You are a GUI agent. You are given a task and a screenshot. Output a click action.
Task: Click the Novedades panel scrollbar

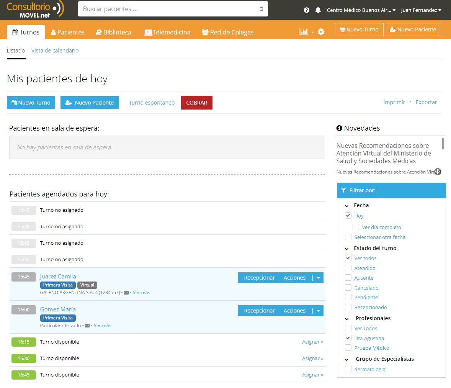tap(443, 143)
